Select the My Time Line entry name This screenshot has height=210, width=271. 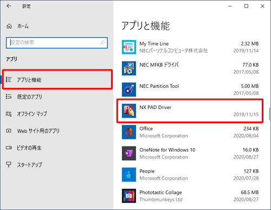pyautogui.click(x=154, y=44)
